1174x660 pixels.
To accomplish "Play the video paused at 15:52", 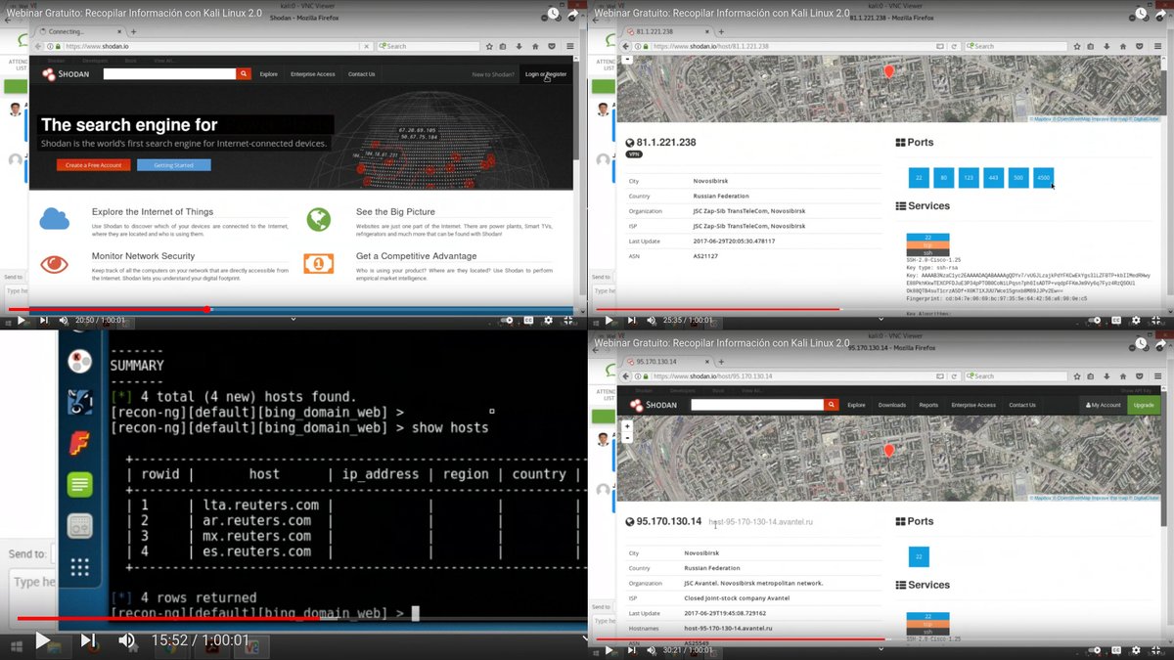I will (42, 640).
